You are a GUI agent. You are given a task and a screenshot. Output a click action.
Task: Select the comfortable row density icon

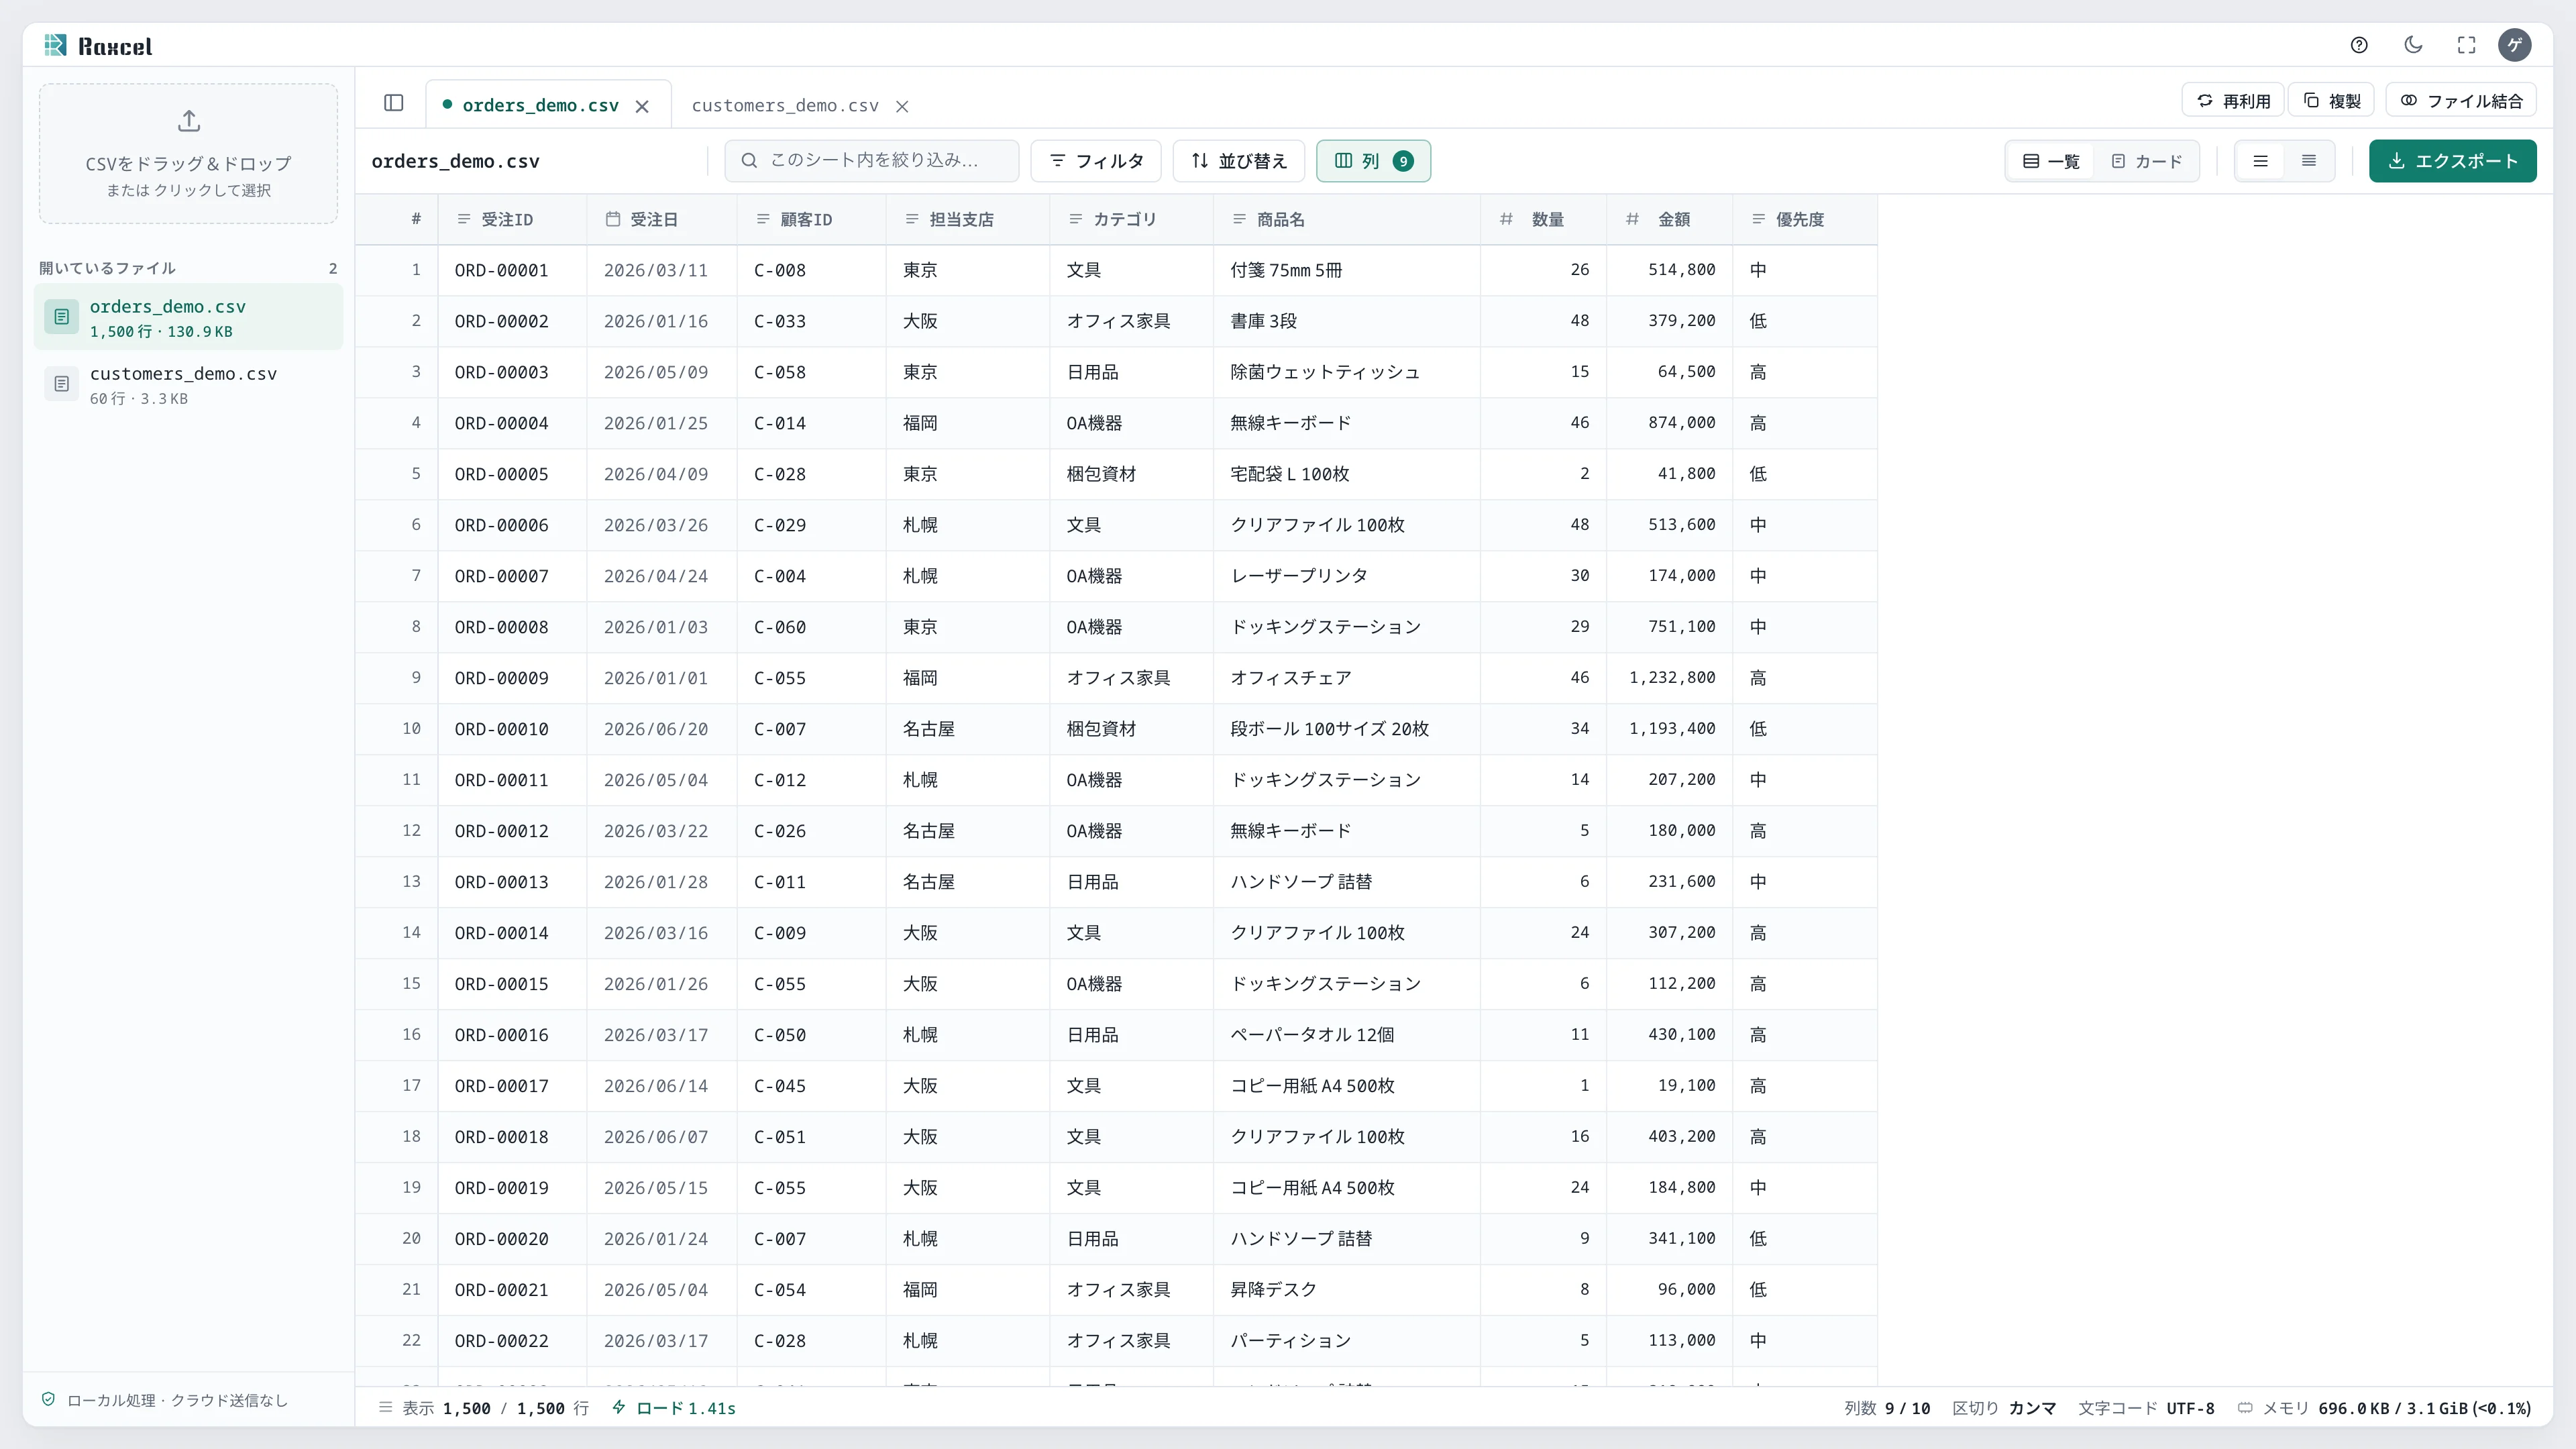tap(2260, 161)
